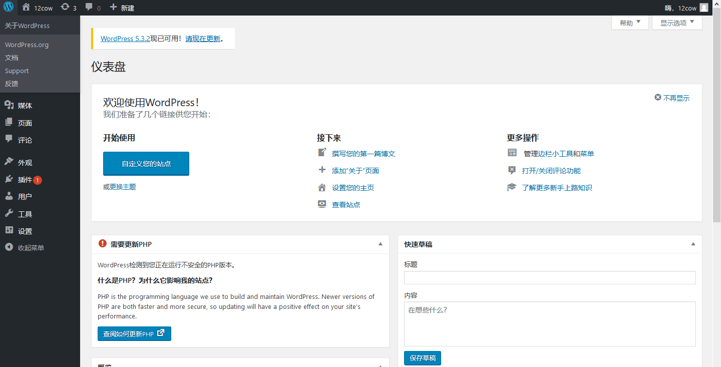The image size is (721, 367).
Task: Click 设置您的主页 link
Action: tap(353, 188)
